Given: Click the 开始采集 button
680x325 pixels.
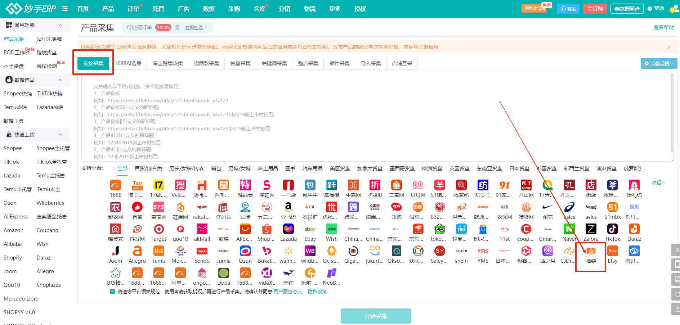Looking at the screenshot, I should [x=376, y=316].
